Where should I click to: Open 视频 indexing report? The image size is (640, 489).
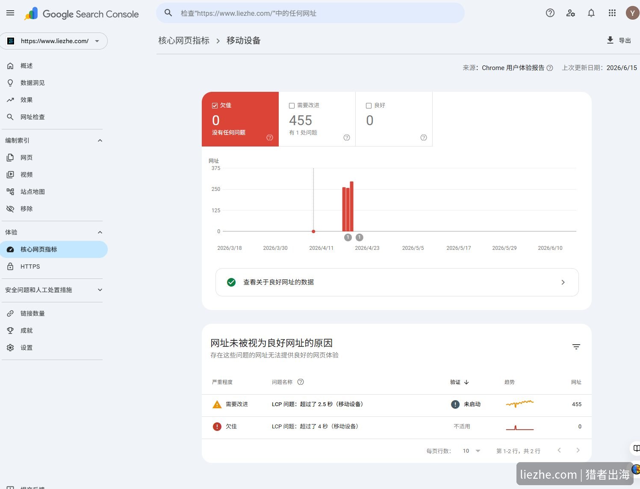(54, 175)
